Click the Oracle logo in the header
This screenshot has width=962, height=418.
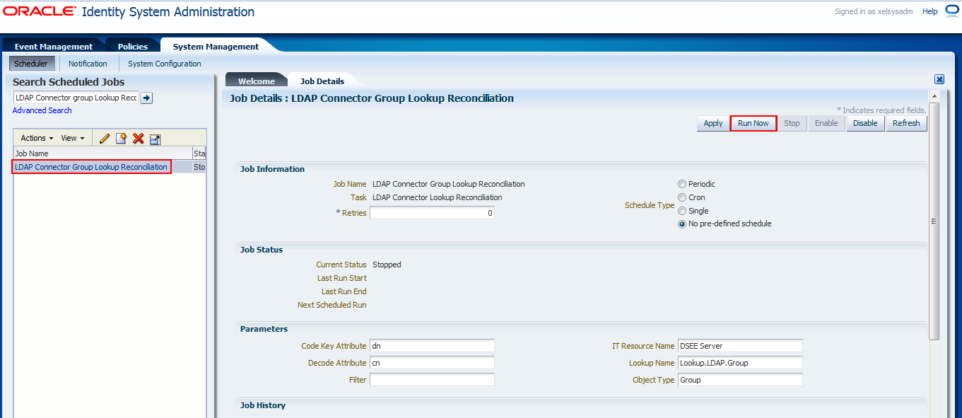(x=39, y=11)
